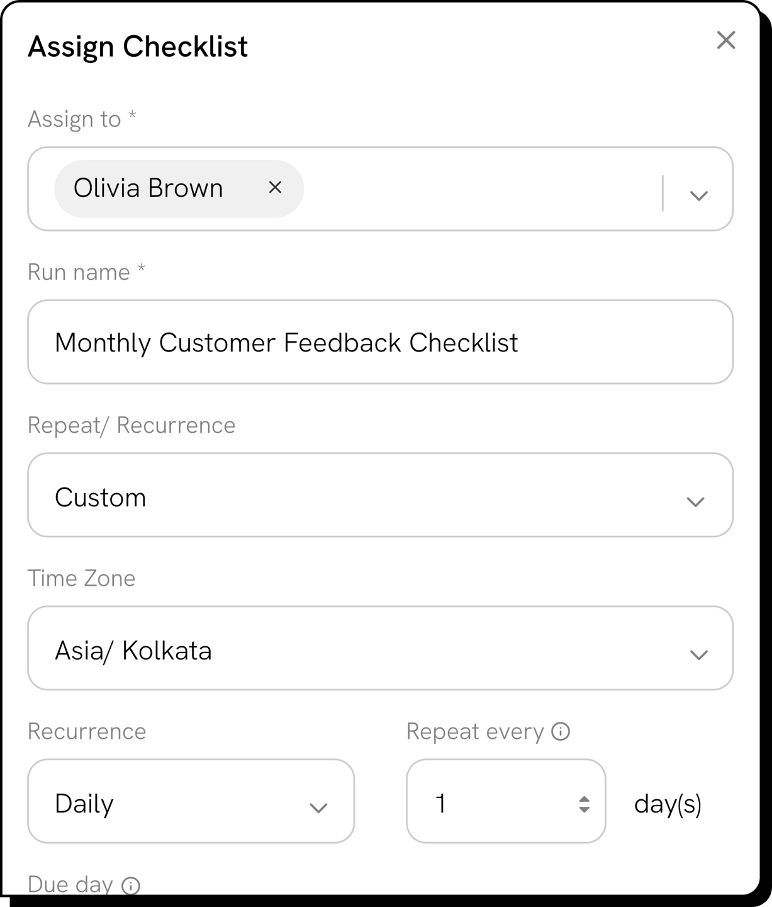The image size is (772, 907).
Task: Click the Olivia Brown assignee chip
Action: (x=148, y=188)
